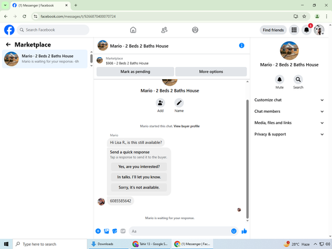
Task: Send 'Yes, are you interested?' quick response
Action: click(139, 167)
